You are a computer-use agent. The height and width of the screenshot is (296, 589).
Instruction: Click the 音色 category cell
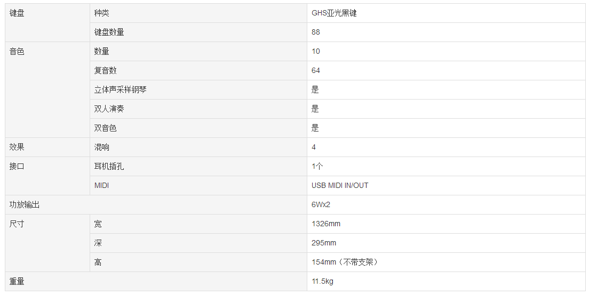[47, 89]
